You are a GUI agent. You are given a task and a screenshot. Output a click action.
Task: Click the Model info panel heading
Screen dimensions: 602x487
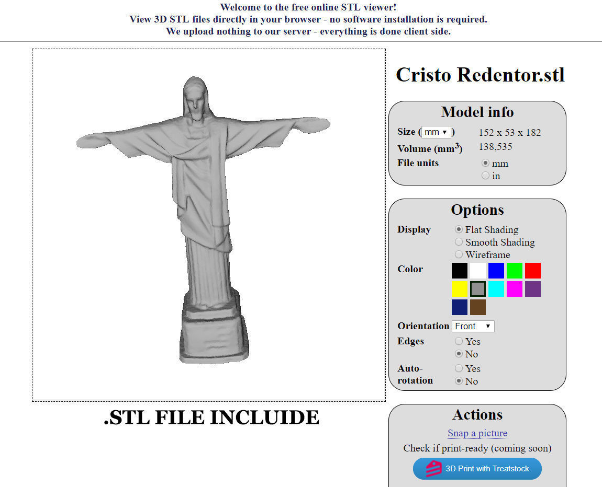pyautogui.click(x=477, y=112)
